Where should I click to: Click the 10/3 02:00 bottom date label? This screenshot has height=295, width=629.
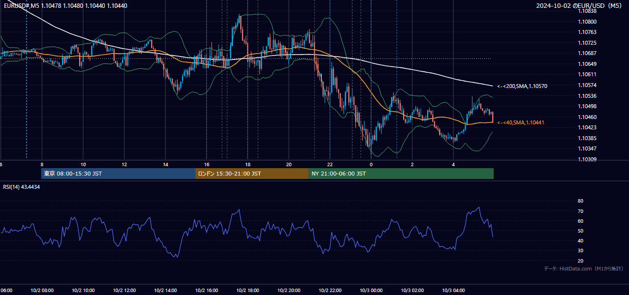(x=412, y=291)
